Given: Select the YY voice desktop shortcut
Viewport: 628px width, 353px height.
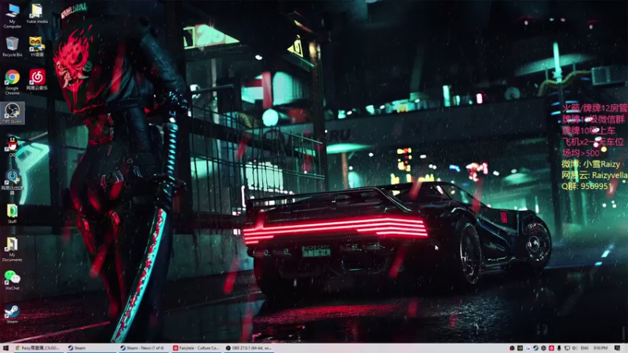Looking at the screenshot, I should tap(37, 46).
